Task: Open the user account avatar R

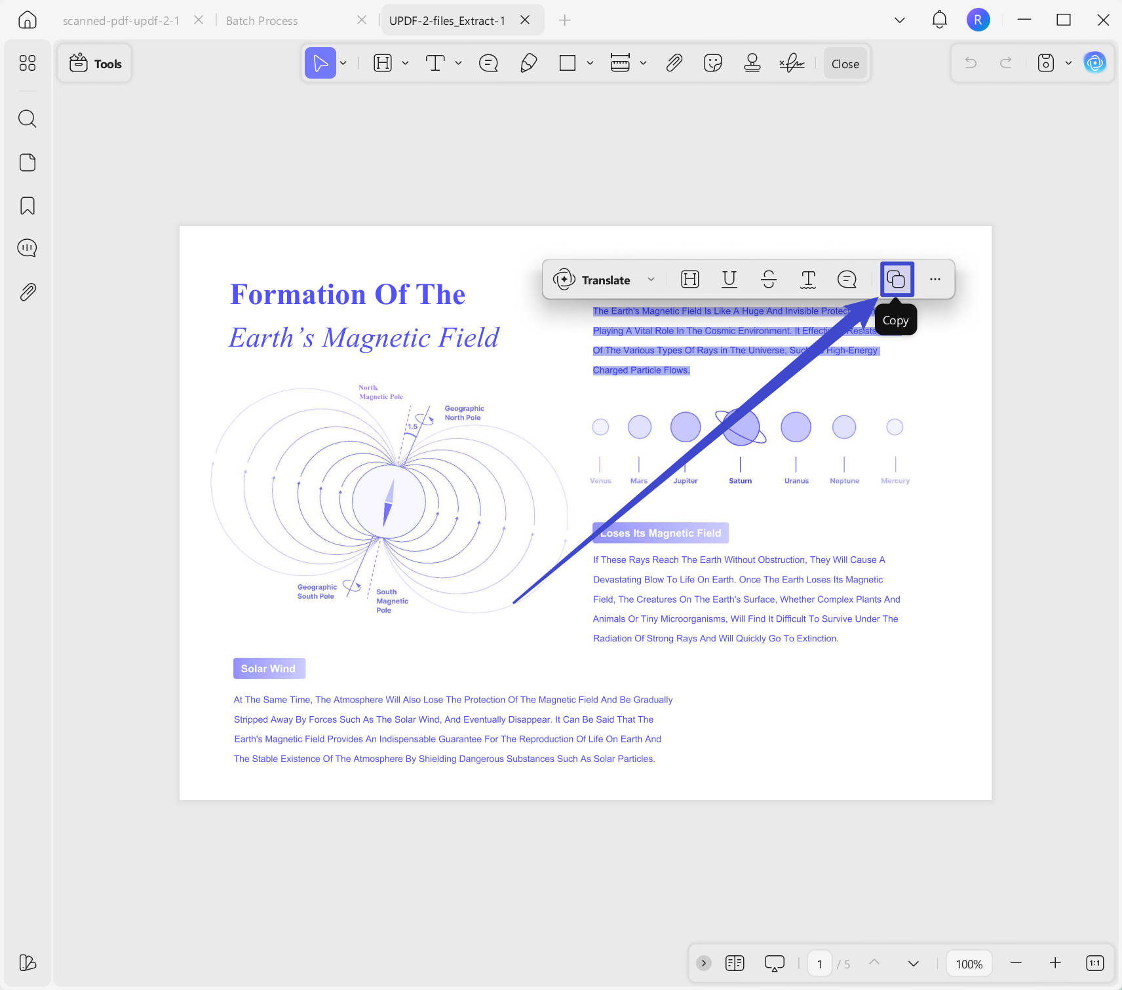Action: click(x=978, y=20)
